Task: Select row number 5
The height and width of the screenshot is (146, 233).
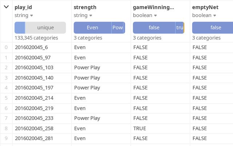Action: [x=6, y=98]
